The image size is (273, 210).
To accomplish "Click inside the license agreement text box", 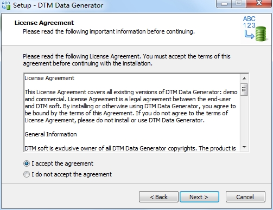I will click(x=132, y=113).
